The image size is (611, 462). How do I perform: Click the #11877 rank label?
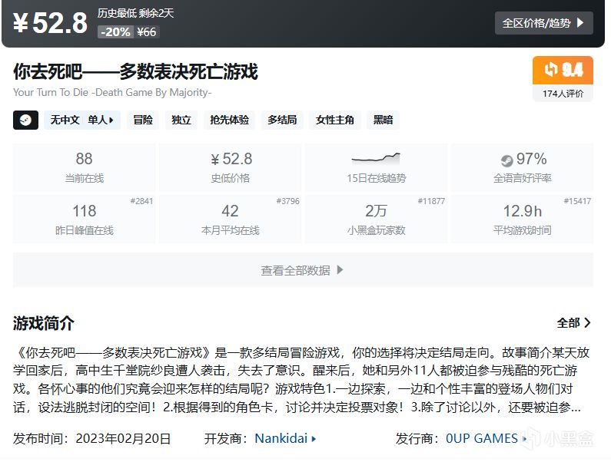(x=431, y=201)
